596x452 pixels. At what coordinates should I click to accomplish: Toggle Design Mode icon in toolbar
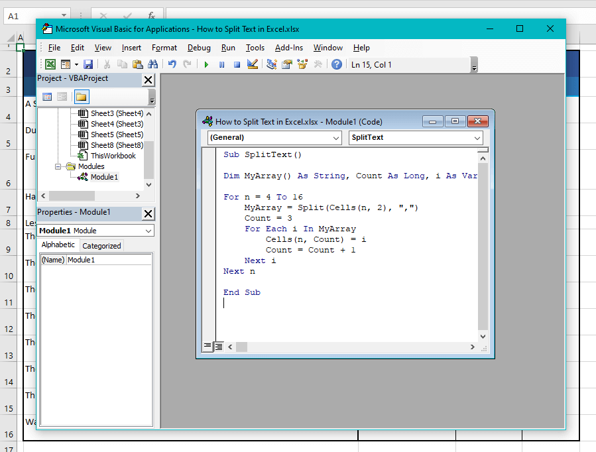coord(253,64)
